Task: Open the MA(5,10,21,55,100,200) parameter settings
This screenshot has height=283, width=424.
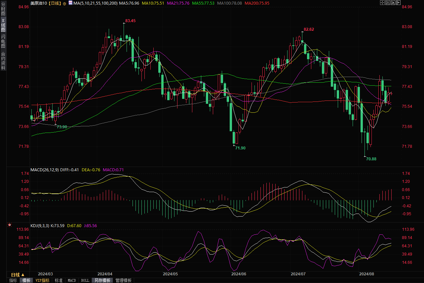Action: tap(96, 3)
